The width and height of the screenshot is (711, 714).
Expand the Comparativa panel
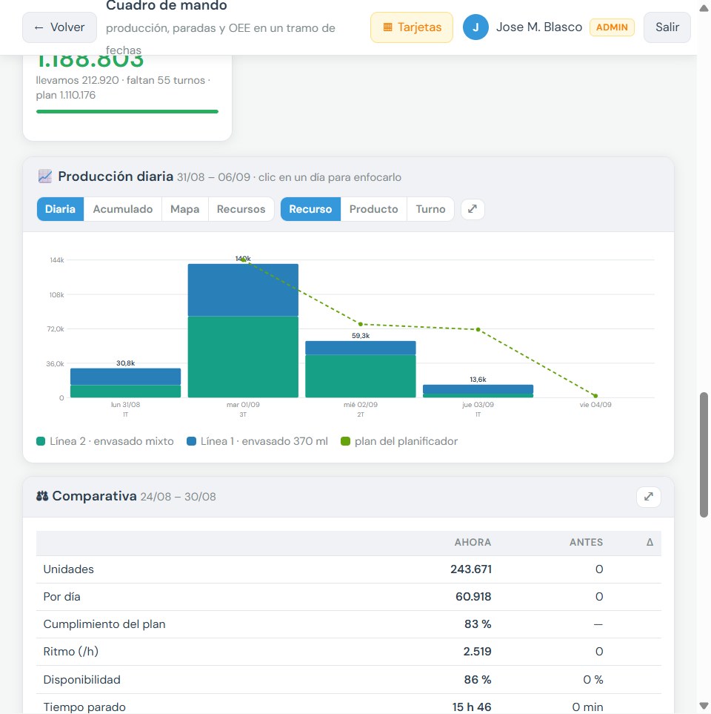click(x=649, y=496)
